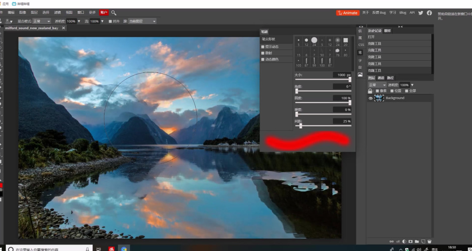Screen dimensions: 472x251
Task: Create new folder in layers panel
Action: [x=417, y=241]
